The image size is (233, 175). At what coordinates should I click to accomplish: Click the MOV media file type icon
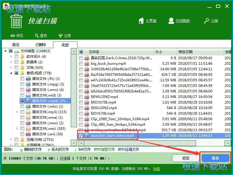point(28,123)
